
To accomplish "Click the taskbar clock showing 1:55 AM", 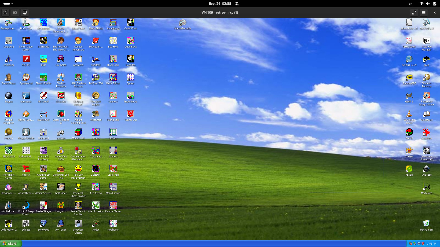I will pos(431,243).
